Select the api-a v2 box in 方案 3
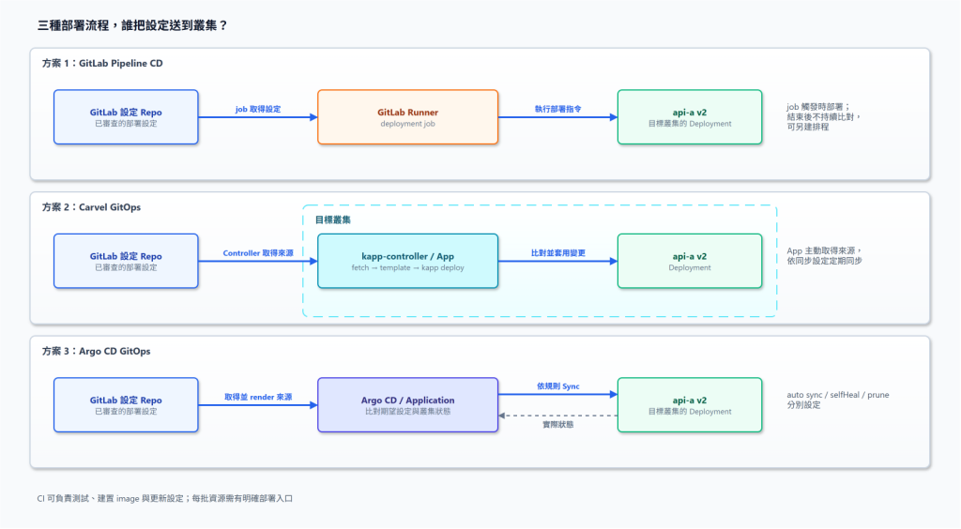 click(x=690, y=404)
